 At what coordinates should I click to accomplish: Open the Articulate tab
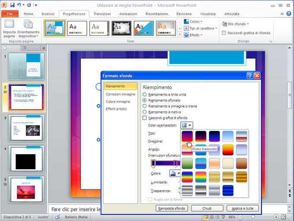pos(232,14)
